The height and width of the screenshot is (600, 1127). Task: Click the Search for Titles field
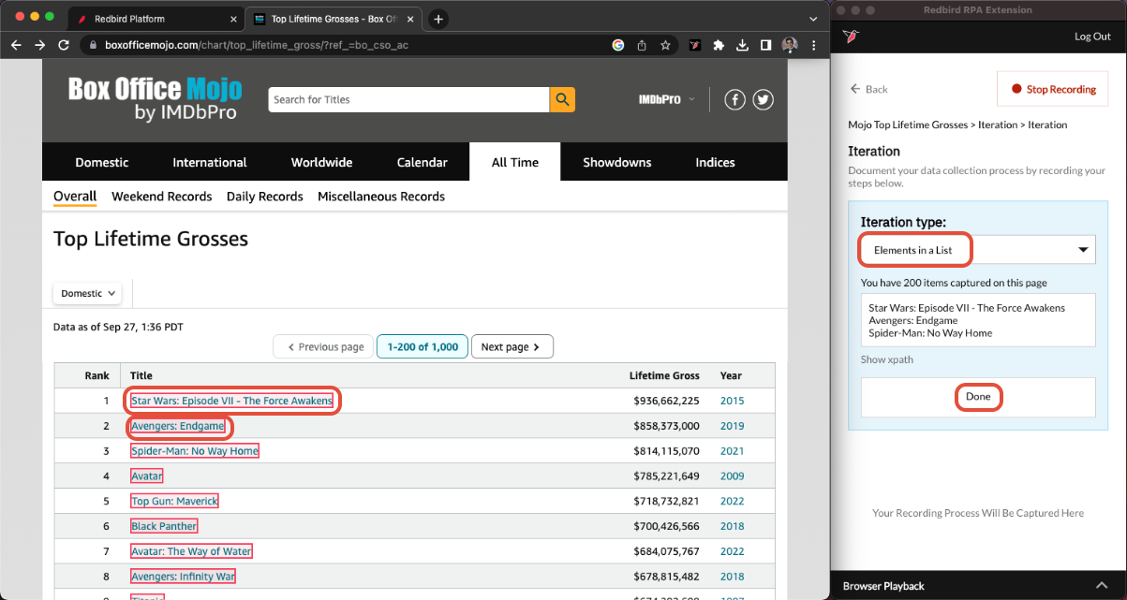click(408, 99)
